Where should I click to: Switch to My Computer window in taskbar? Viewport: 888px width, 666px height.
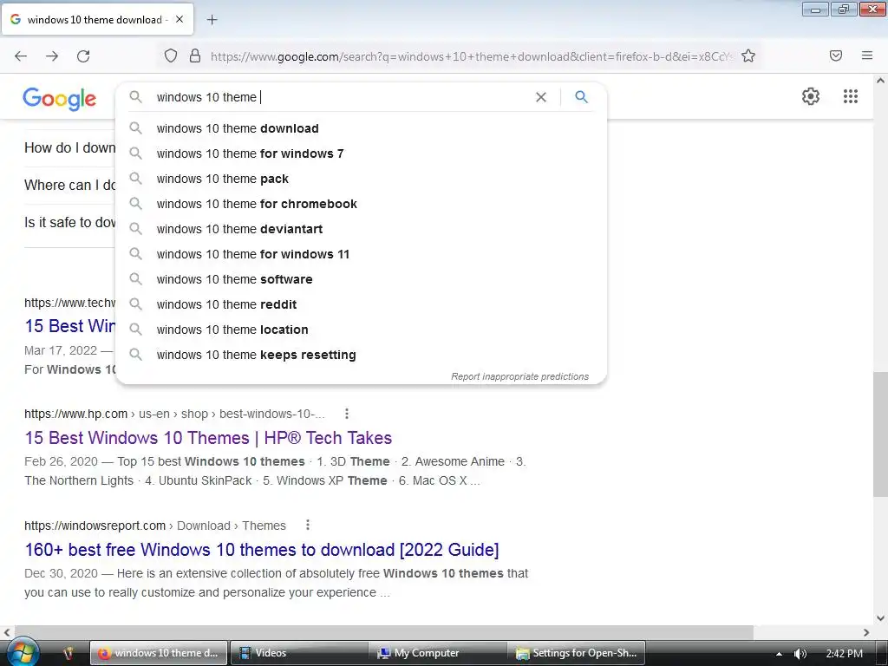click(438, 653)
